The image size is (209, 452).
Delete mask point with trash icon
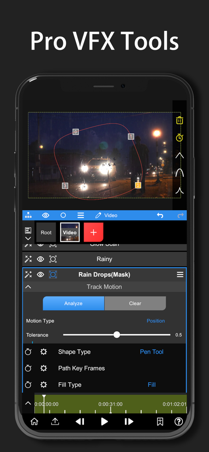(x=179, y=120)
